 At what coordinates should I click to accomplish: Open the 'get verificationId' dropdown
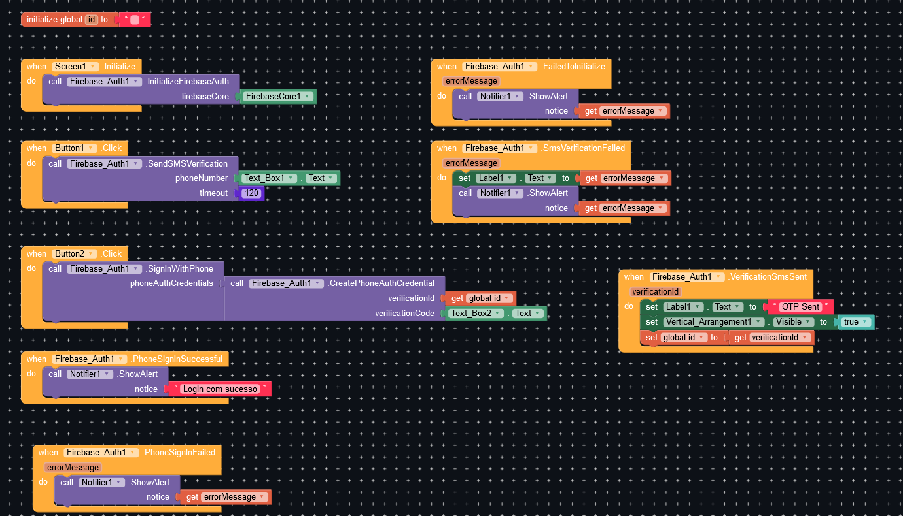coord(780,338)
